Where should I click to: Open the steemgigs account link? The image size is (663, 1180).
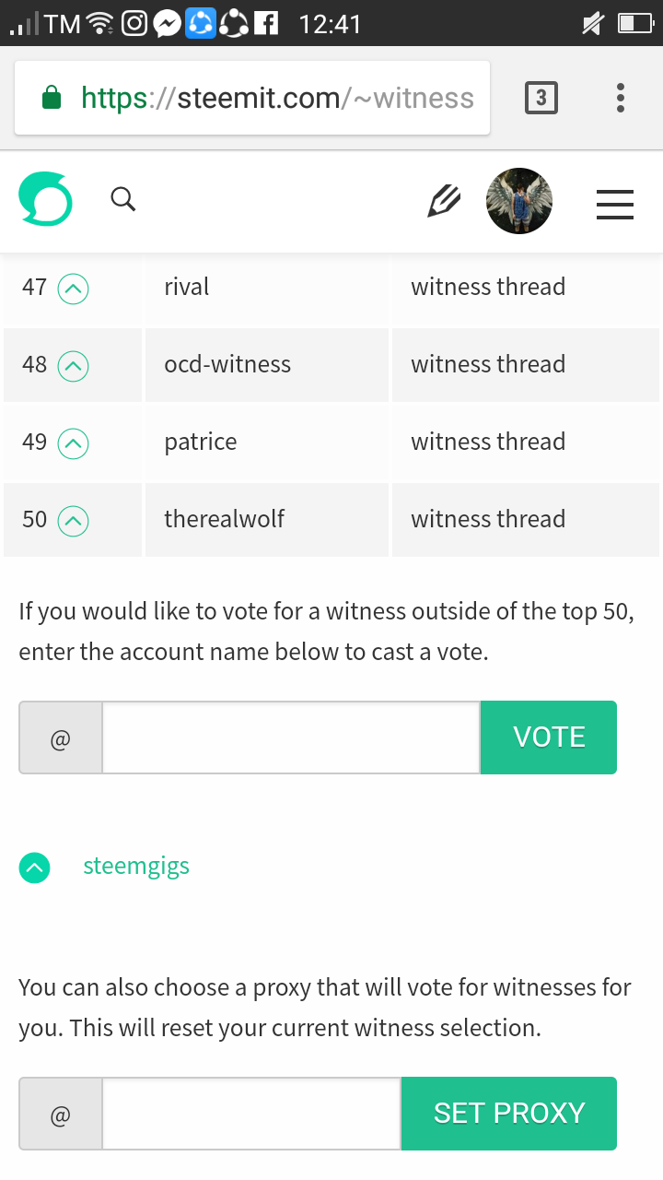tap(136, 867)
